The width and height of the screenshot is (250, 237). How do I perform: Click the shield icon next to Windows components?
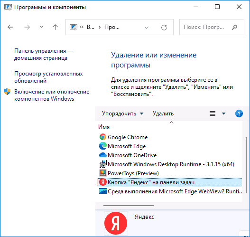7,92
